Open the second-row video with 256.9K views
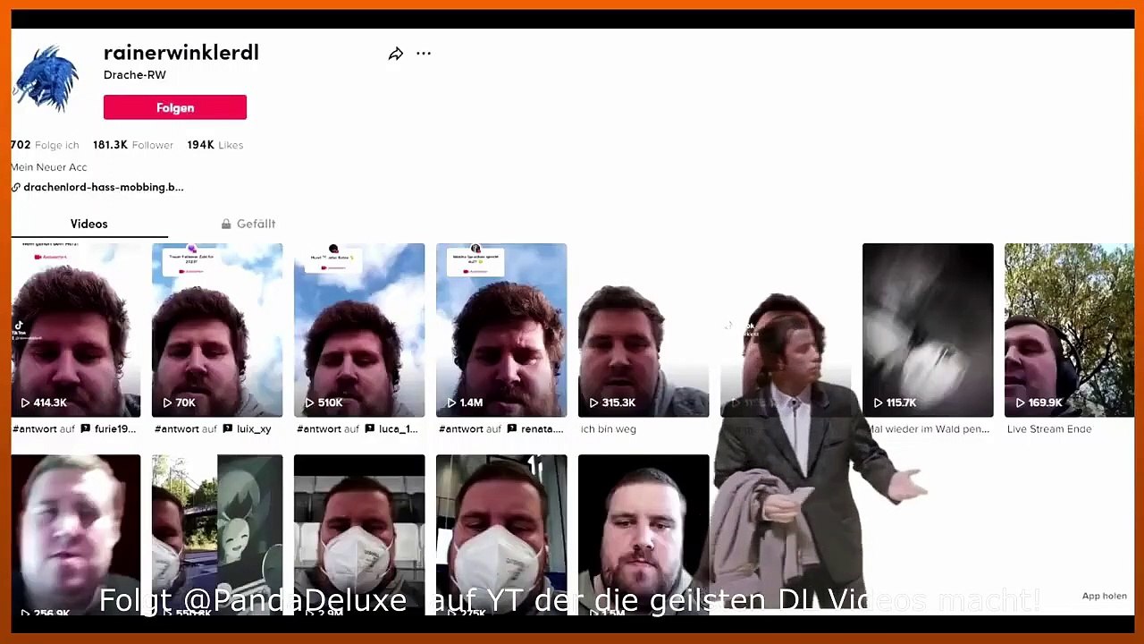 (x=76, y=535)
